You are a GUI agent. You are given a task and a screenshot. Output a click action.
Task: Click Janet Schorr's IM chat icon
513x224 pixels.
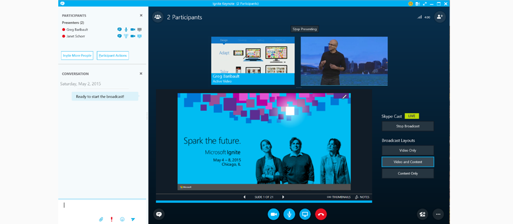(120, 36)
